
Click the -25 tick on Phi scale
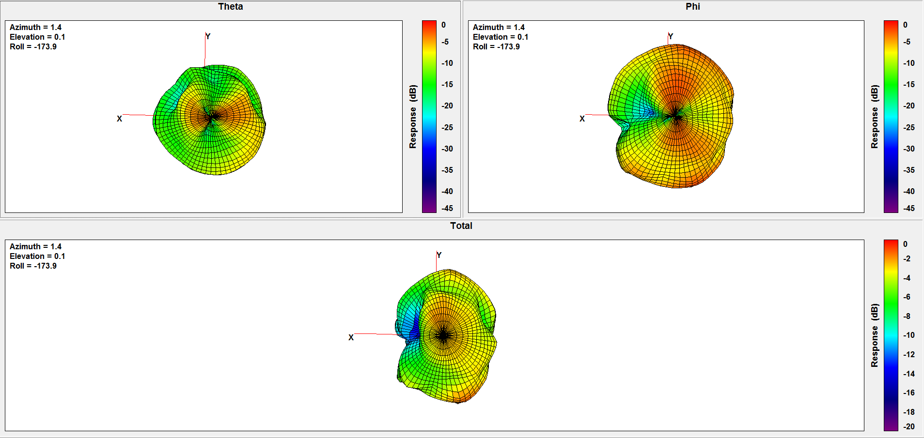pyautogui.click(x=909, y=128)
